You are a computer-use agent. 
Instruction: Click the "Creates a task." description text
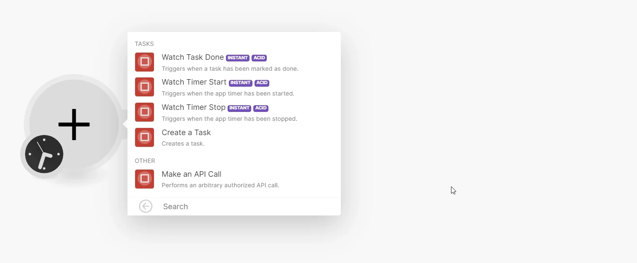coord(183,143)
